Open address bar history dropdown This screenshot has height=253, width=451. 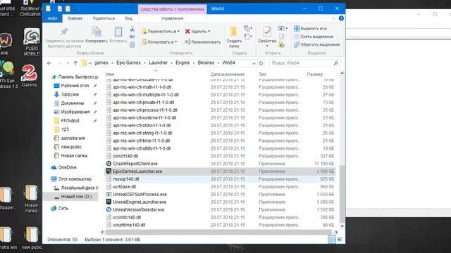pos(254,63)
